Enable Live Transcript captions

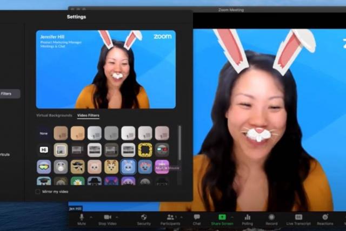(x=298, y=219)
